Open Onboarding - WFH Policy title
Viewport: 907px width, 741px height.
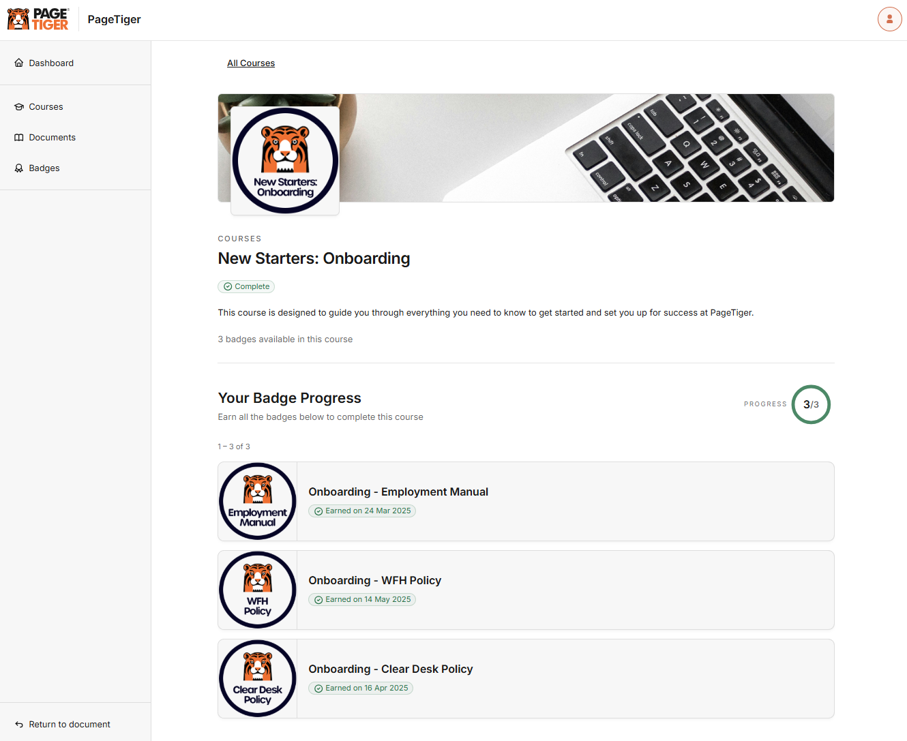pos(374,581)
